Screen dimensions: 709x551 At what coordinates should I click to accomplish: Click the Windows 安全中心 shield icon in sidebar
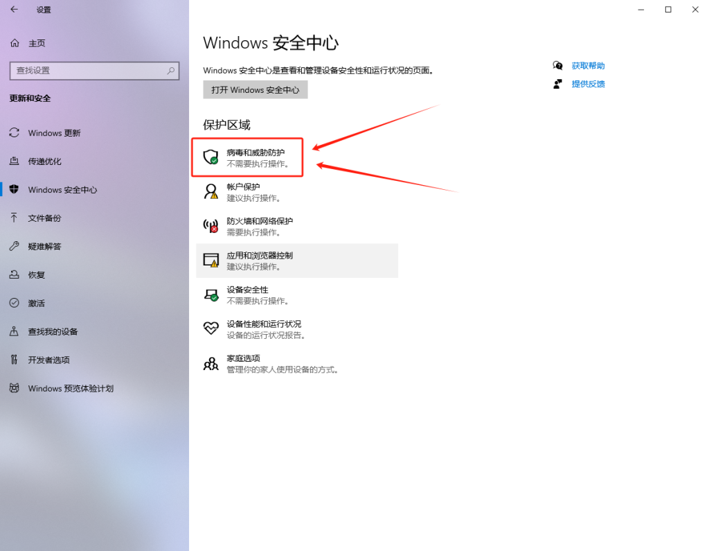tap(15, 189)
